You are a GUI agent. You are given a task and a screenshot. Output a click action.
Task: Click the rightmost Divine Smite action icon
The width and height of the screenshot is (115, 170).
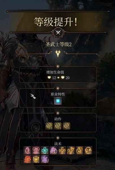click(x=66, y=126)
